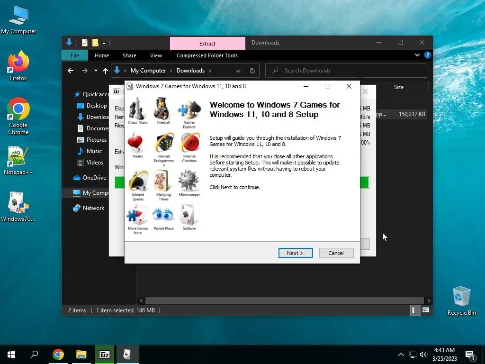The height and width of the screenshot is (364, 485).
Task: Click the FreeCell game icon
Action: 163,111
